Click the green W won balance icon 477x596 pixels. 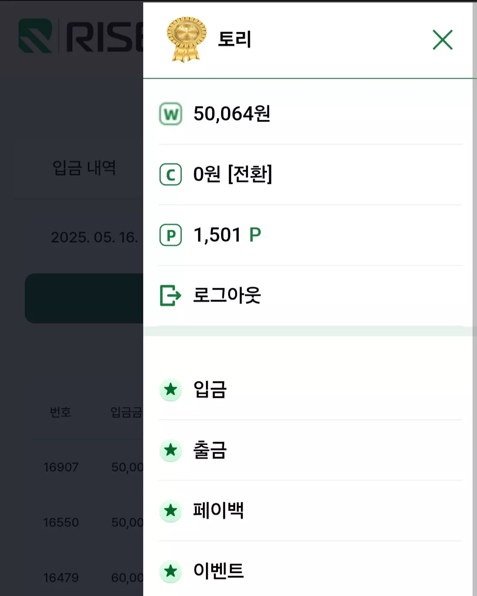click(x=171, y=114)
